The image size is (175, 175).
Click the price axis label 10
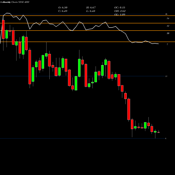pyautogui.click(x=168, y=33)
